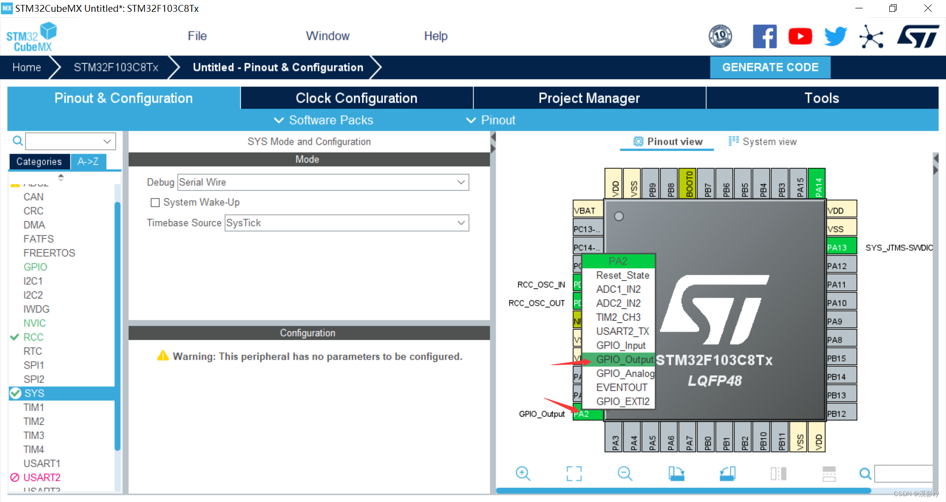Open the Tools tab
Image resolution: width=946 pixels, height=502 pixels.
822,98
